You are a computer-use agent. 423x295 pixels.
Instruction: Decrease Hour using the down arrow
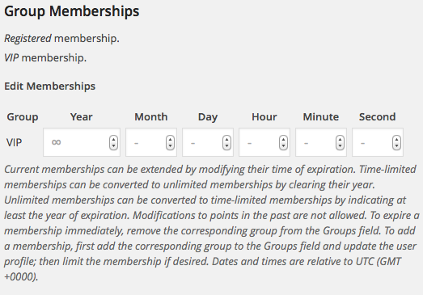tap(284, 145)
